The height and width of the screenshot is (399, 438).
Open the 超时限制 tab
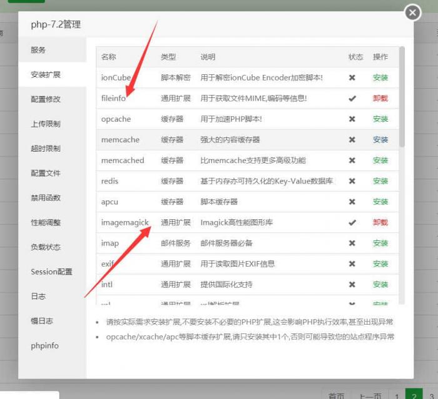(46, 149)
